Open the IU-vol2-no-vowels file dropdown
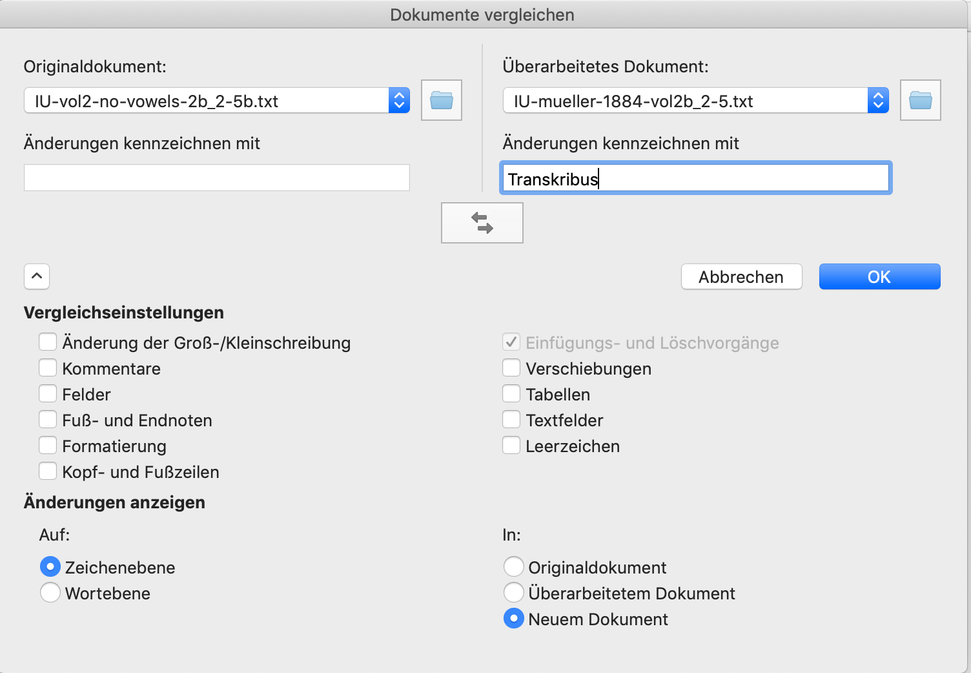The image size is (971, 673). 400,100
